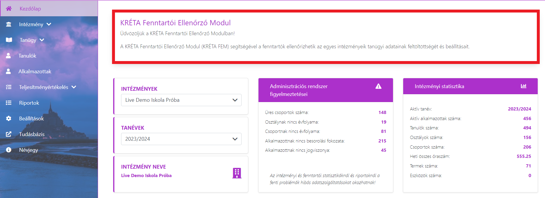The height and width of the screenshot is (198, 545).
Task: Expand the Tanügy submenu chevron
Action: pyautogui.click(x=42, y=40)
